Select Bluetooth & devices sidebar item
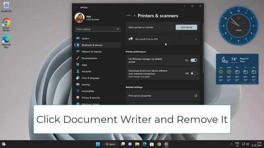Viewport: 264px width, 148px height. [x=98, y=45]
